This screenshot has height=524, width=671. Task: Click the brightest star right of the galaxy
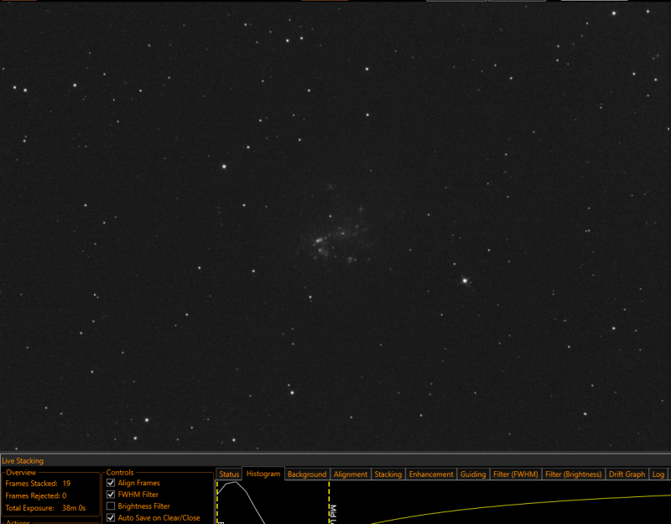point(466,281)
